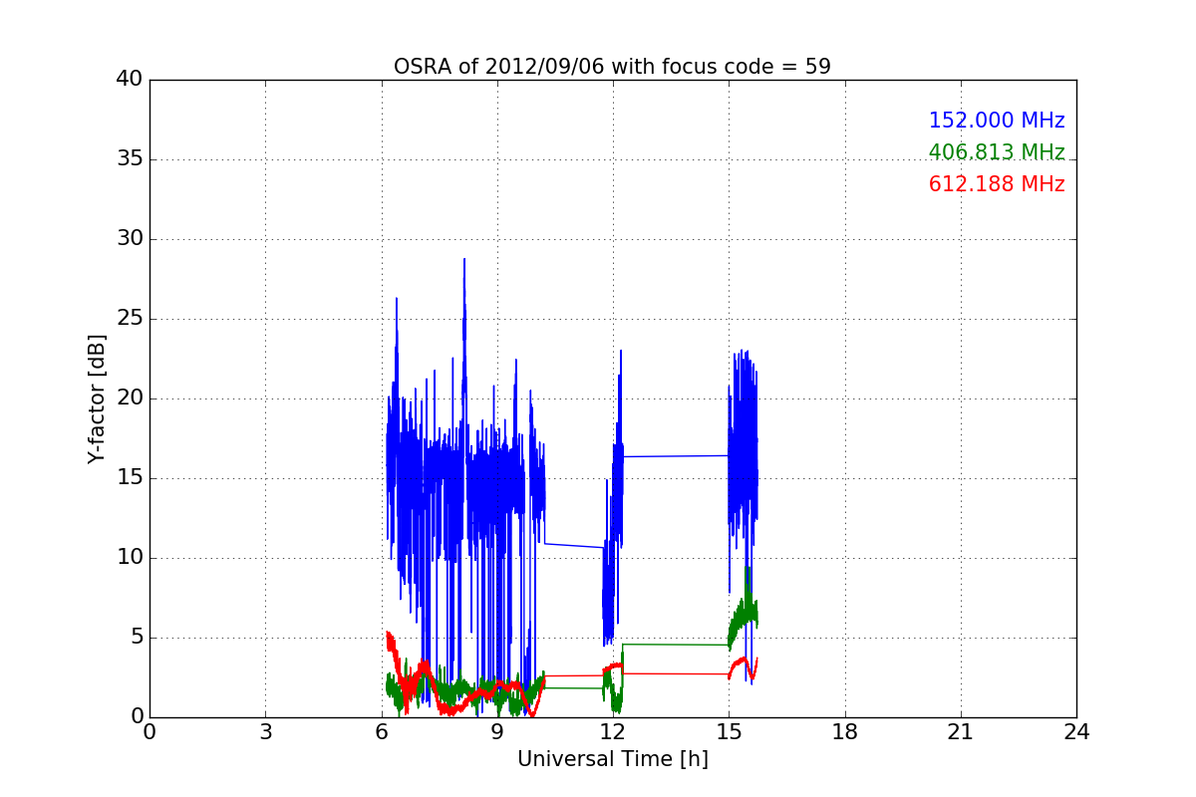The image size is (1196, 797).
Task: Click the flat blue line segment between 12 and 15 hours
Action: click(x=676, y=456)
